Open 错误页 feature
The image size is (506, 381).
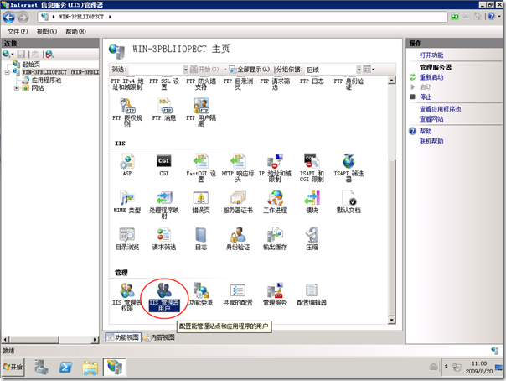[x=201, y=201]
